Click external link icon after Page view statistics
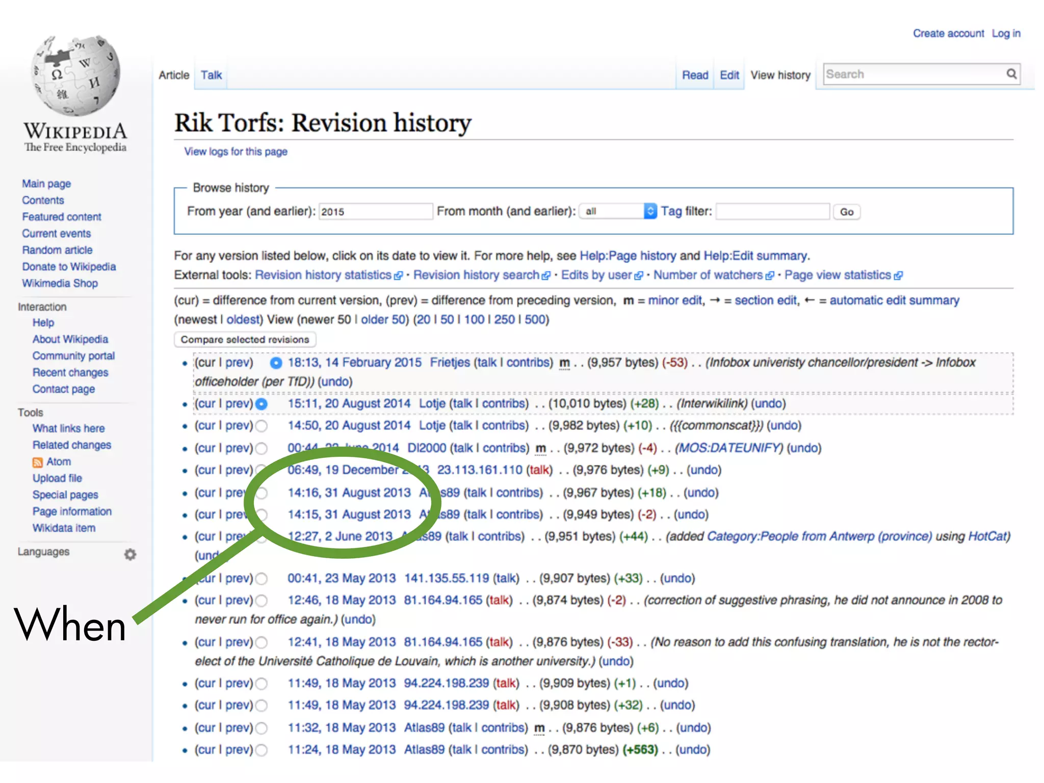 tap(898, 276)
